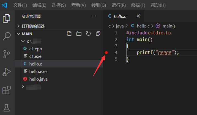Open the 选择(S) menu
This screenshot has height=115, width=197.
59,5
